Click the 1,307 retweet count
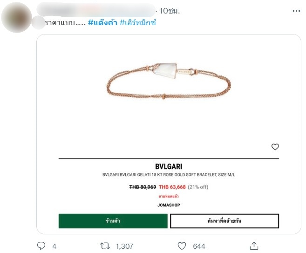This screenshot has width=306, height=253. pyautogui.click(x=125, y=246)
